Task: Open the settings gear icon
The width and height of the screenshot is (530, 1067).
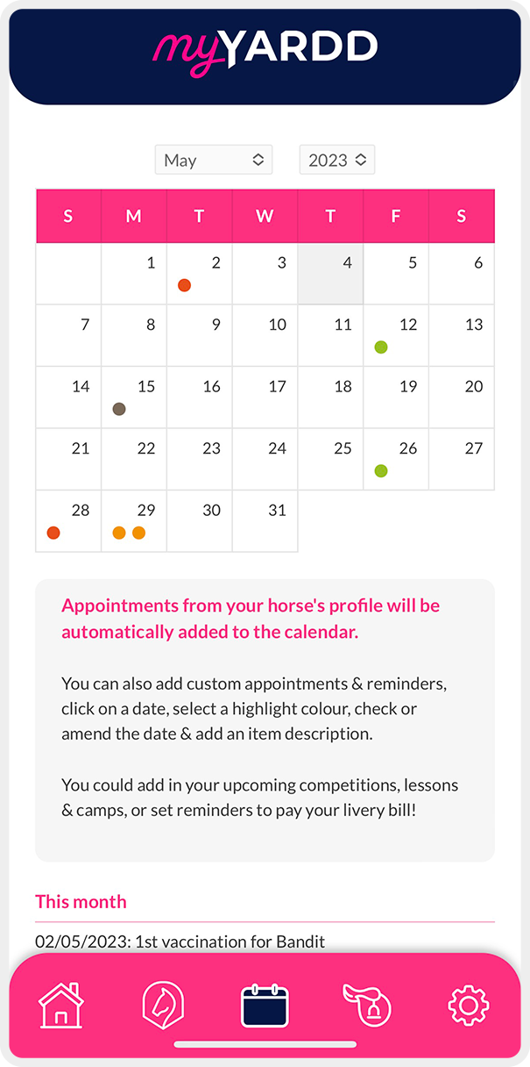Action: click(469, 1006)
